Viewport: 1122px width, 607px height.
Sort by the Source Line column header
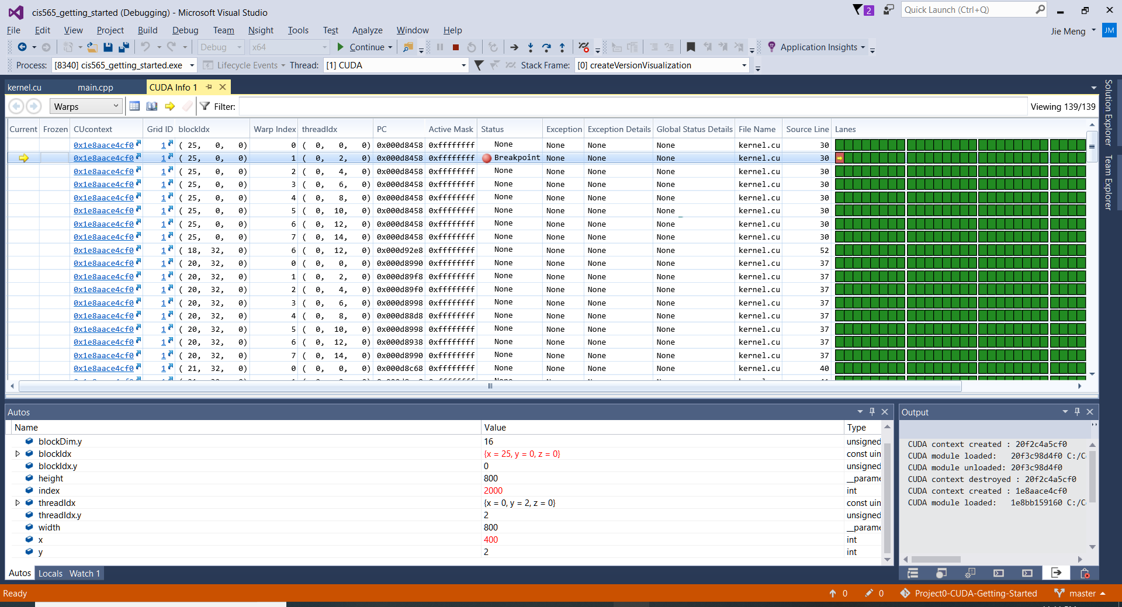[807, 129]
